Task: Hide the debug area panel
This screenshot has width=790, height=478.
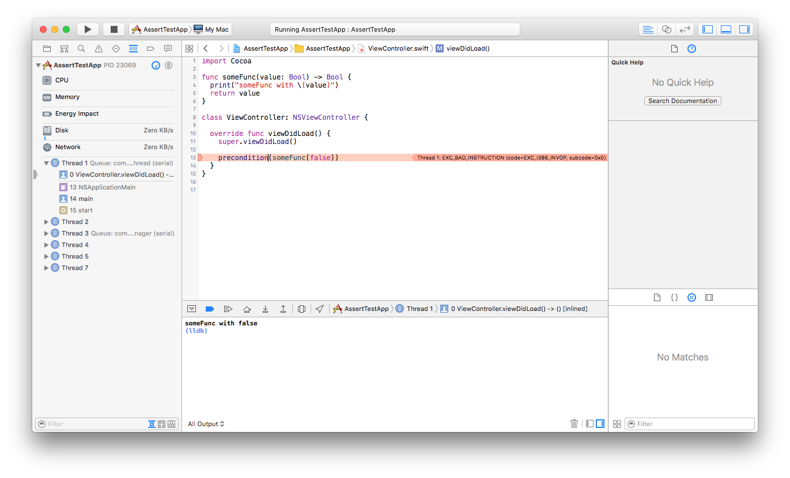Action: [191, 309]
